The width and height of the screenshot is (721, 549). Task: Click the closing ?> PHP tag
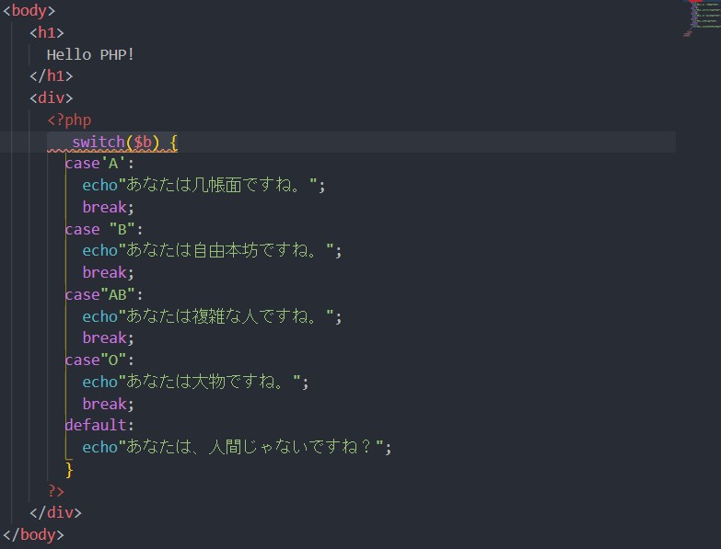56,491
